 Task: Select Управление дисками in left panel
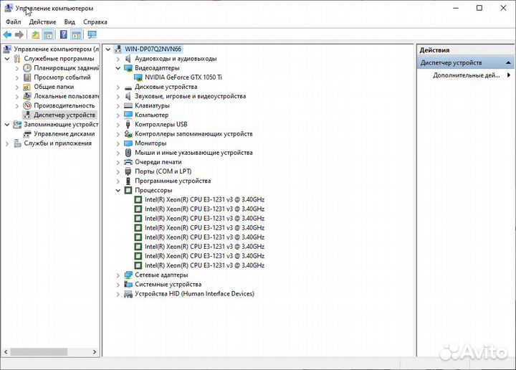[x=64, y=133]
